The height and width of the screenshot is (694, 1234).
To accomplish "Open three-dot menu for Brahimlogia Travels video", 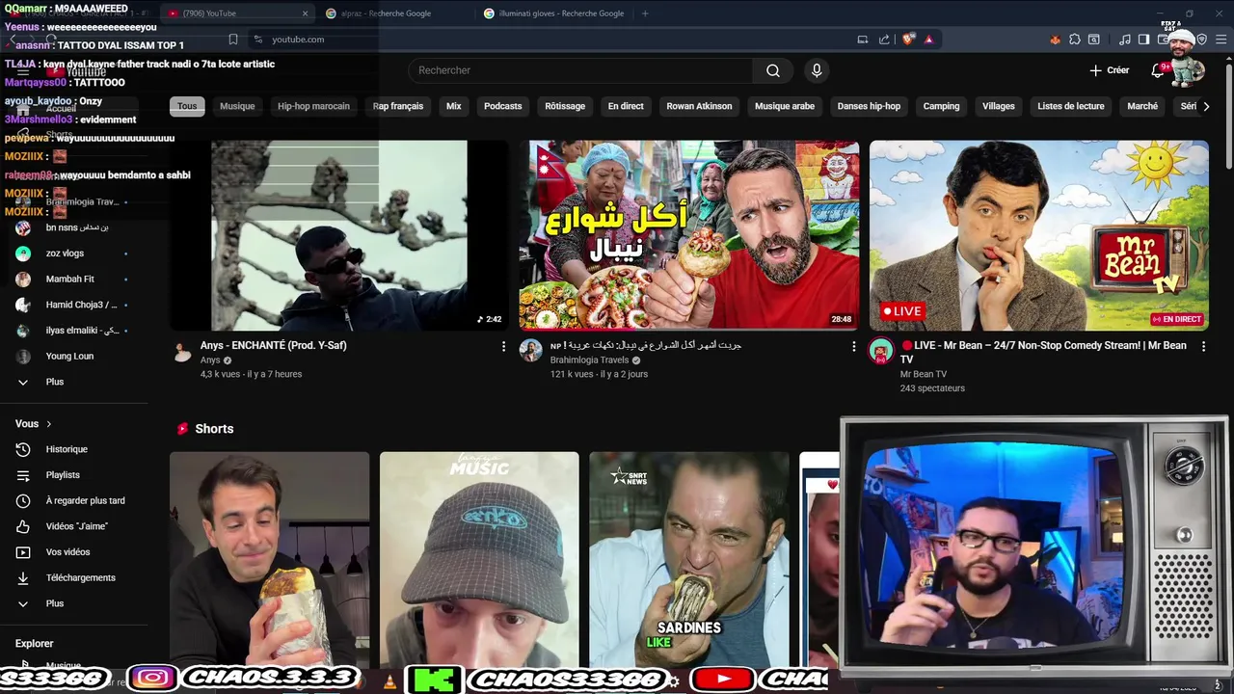I will 853,346.
